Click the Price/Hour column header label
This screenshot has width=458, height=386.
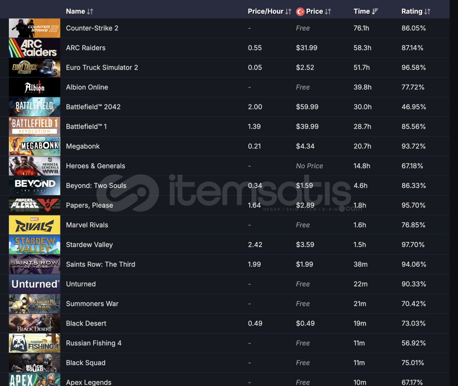266,11
